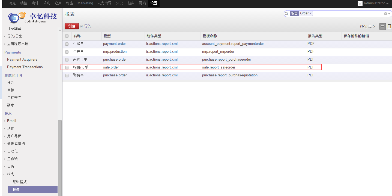Remove the Order search filter tag
The image size is (392, 196).
tap(310, 13)
